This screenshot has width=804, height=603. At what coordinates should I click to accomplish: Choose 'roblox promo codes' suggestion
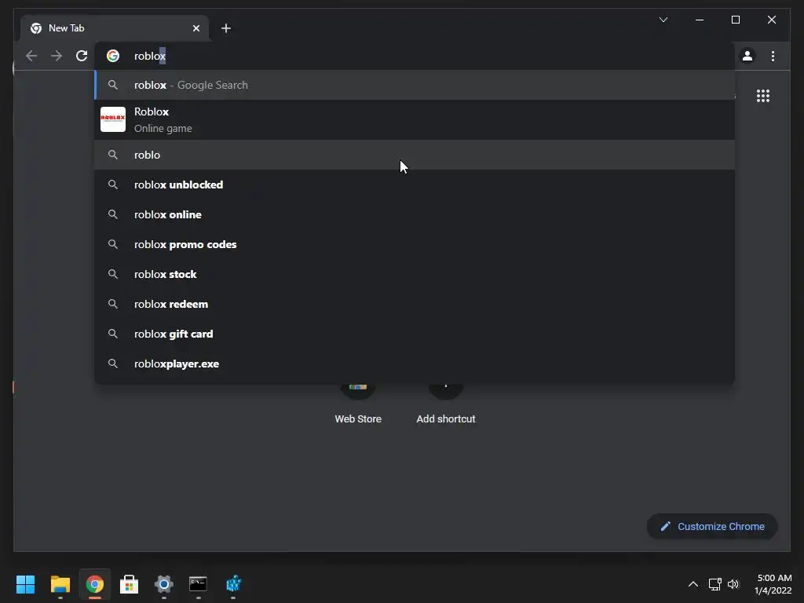[415, 244]
